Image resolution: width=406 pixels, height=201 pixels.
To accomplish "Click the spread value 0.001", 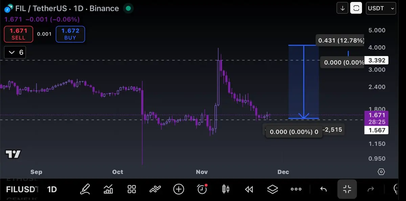I will (44, 34).
